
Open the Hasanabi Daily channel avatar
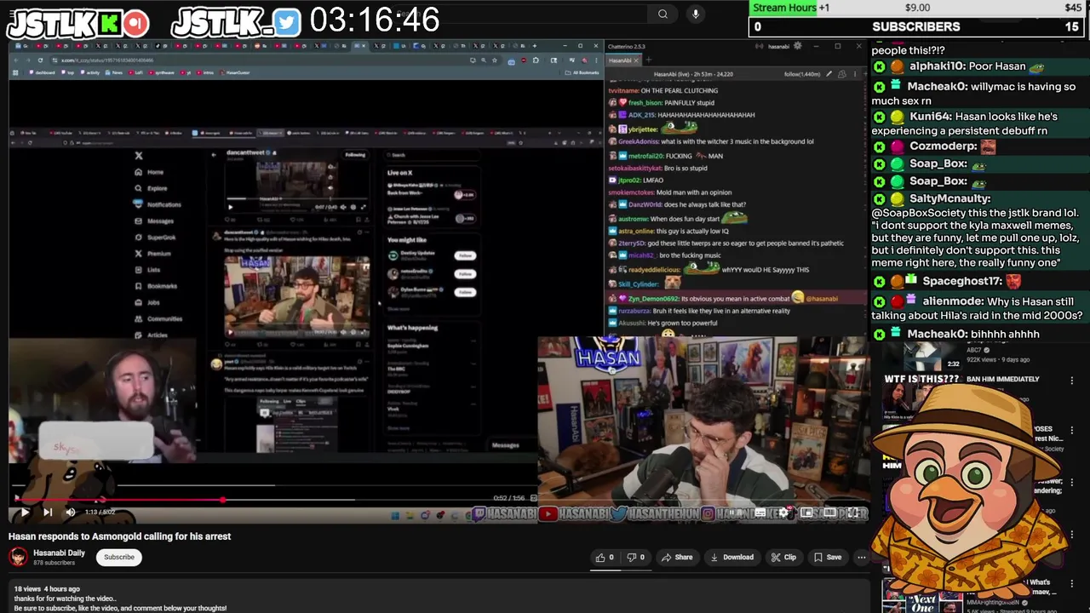(18, 557)
